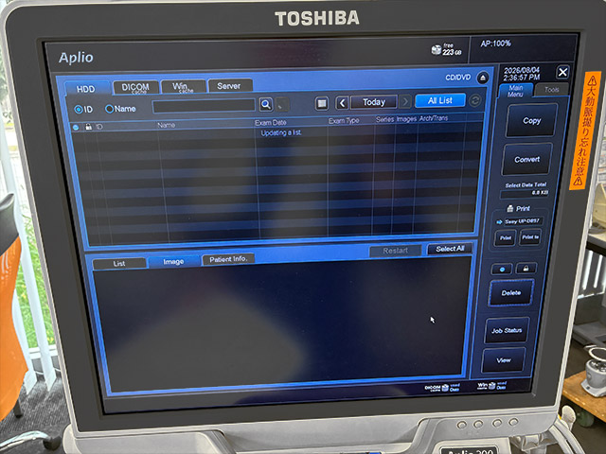The width and height of the screenshot is (606, 454).
Task: Click the Exam Type column header
Action: [344, 121]
